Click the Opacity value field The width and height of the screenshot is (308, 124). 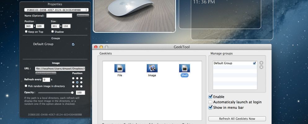tap(80, 93)
